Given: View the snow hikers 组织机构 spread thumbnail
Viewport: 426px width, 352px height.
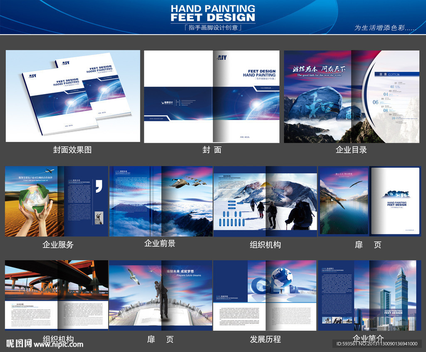Looking at the screenshot, I should pyautogui.click(x=265, y=201).
